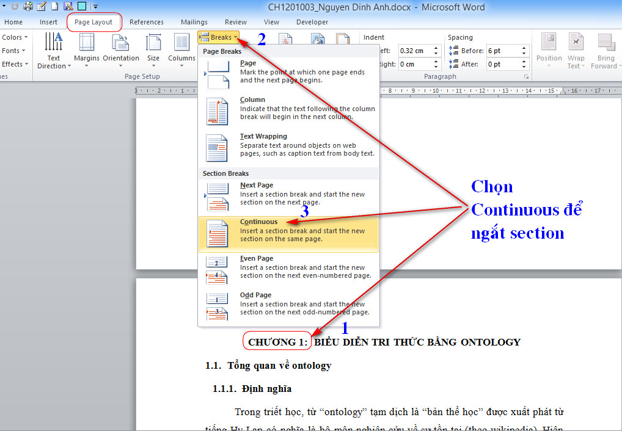The height and width of the screenshot is (431, 622).
Task: Expand the theme Fonts dropdown
Action: (13, 51)
